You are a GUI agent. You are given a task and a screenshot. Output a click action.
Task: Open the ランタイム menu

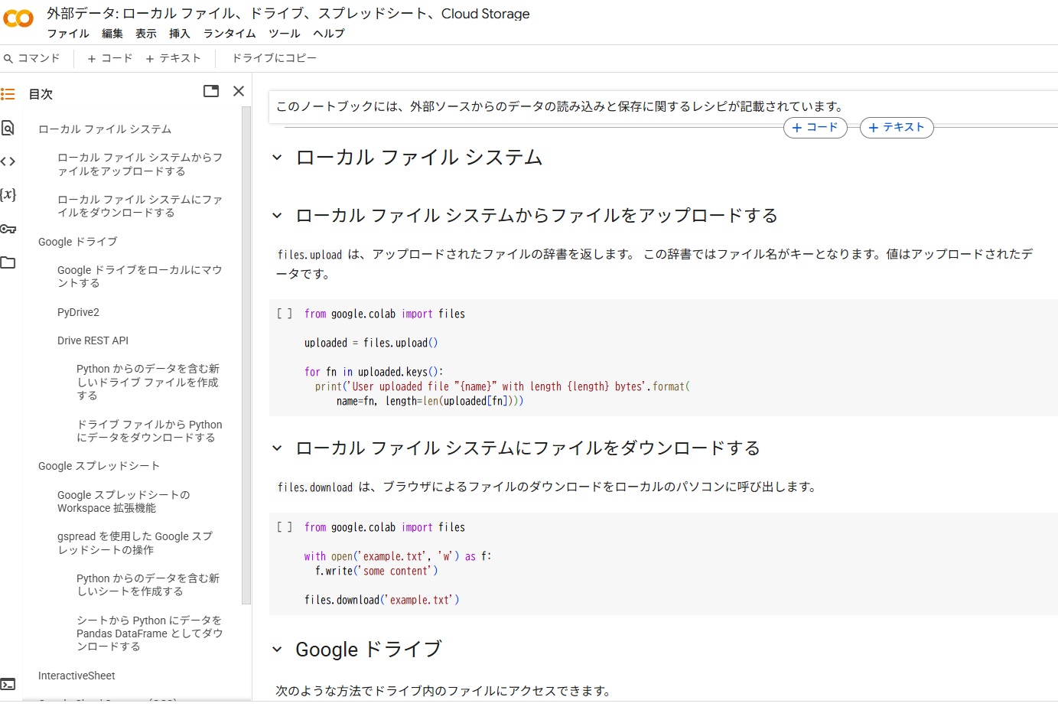tap(230, 34)
